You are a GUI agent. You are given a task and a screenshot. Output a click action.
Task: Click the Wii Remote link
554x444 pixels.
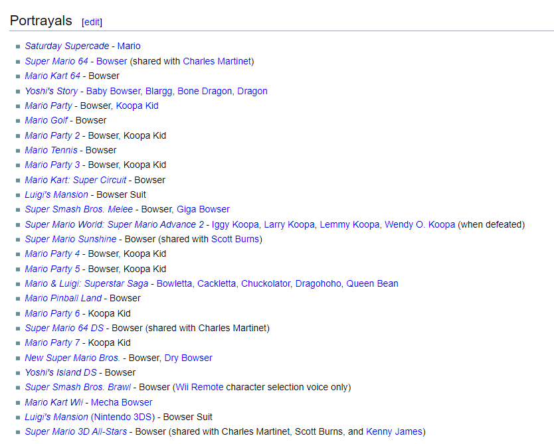pyautogui.click(x=200, y=388)
